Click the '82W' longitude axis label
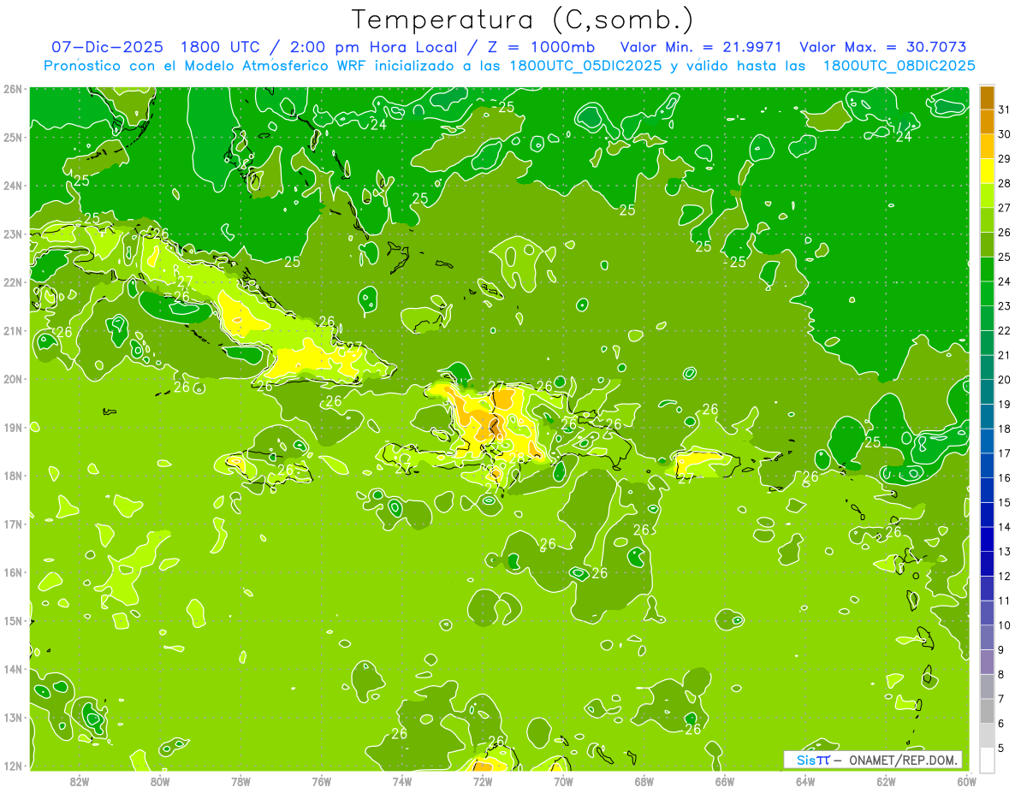 pyautogui.click(x=80, y=782)
